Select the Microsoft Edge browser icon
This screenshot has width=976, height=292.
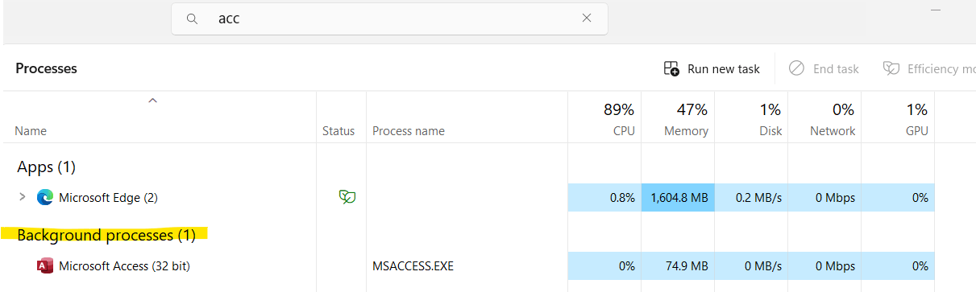click(x=45, y=197)
